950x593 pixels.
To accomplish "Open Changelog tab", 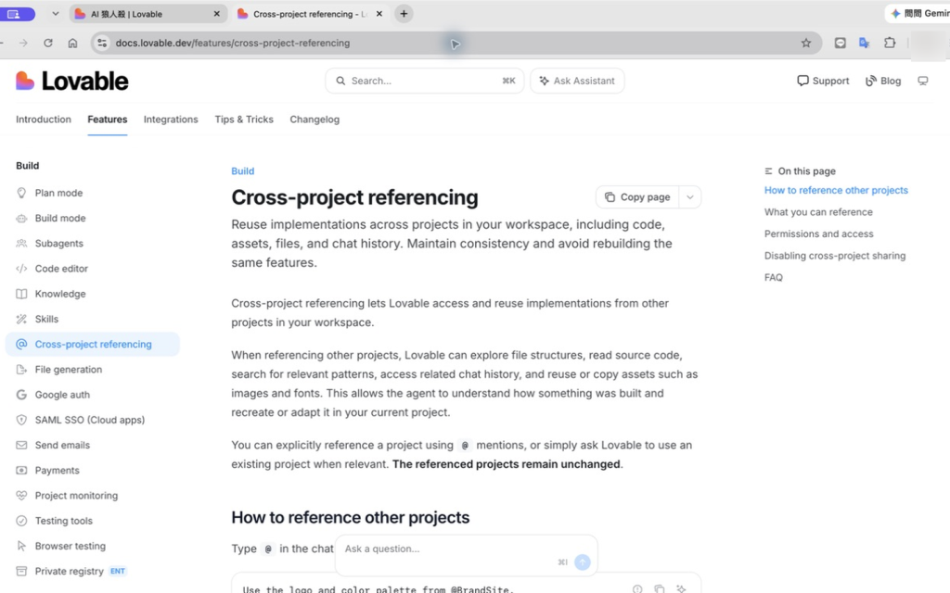I will tap(315, 120).
